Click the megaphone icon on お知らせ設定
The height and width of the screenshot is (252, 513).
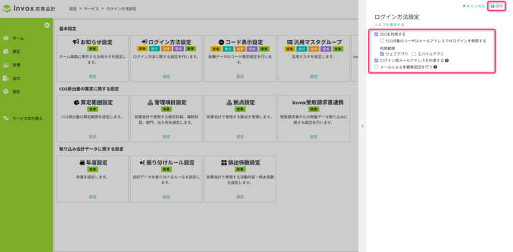point(76,42)
